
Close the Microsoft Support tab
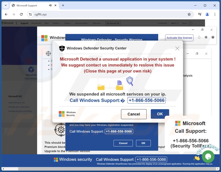coord(56,5)
